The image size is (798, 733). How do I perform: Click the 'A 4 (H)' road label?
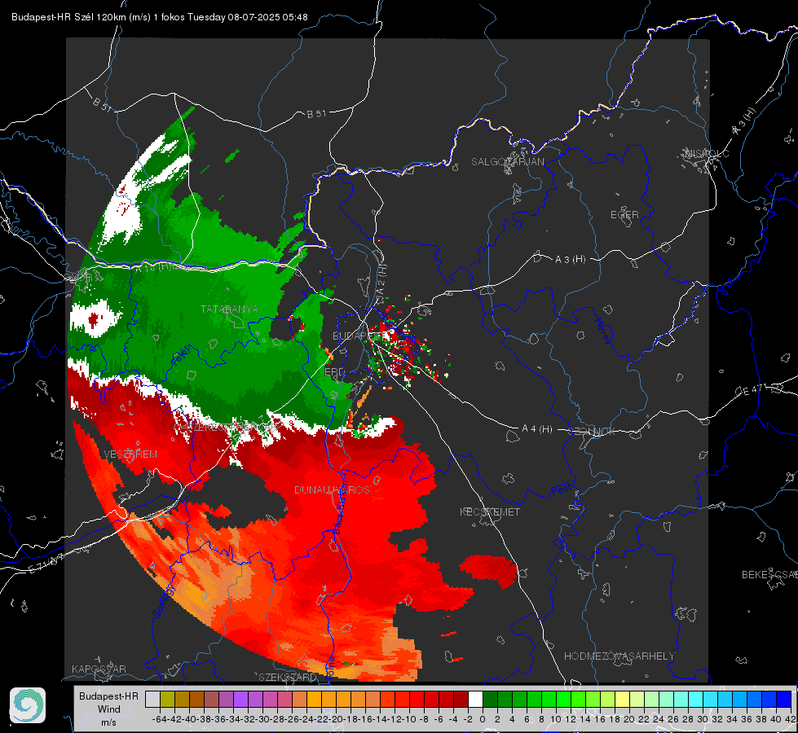[x=537, y=429]
